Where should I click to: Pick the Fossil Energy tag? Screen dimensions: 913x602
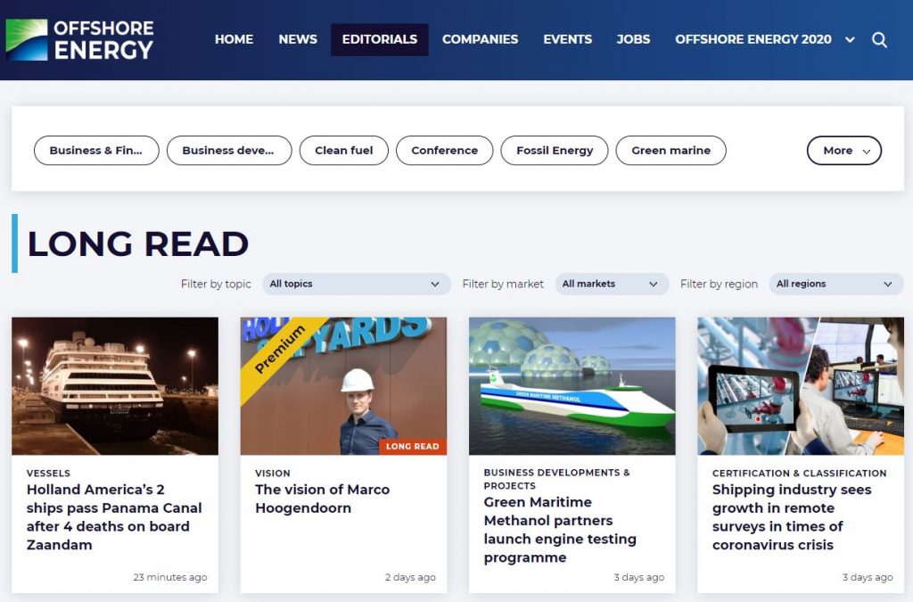555,150
